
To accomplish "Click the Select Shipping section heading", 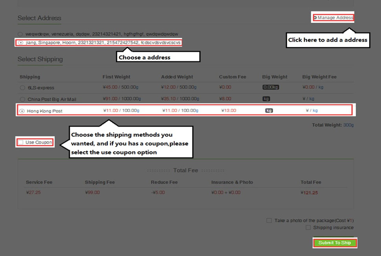I will [40, 59].
